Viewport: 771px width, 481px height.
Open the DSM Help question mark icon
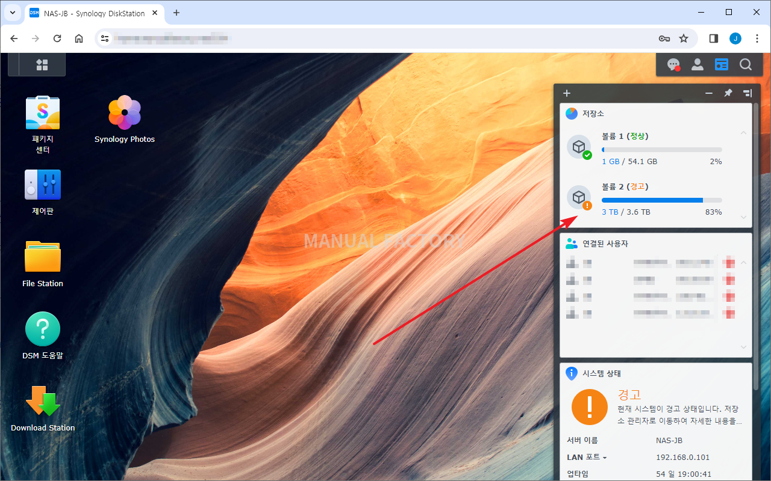(42, 329)
